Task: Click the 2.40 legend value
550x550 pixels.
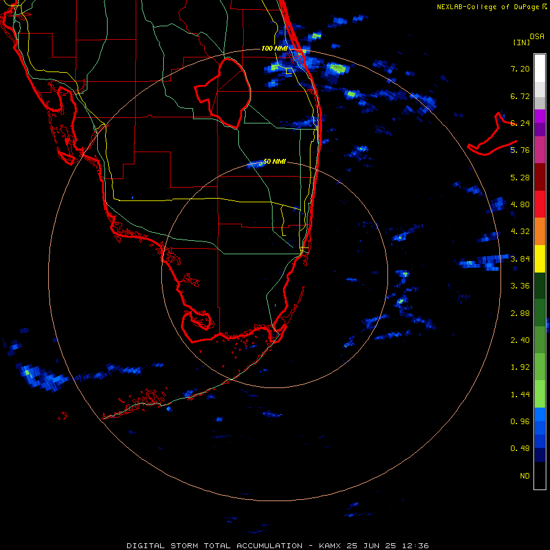Action: [x=520, y=340]
